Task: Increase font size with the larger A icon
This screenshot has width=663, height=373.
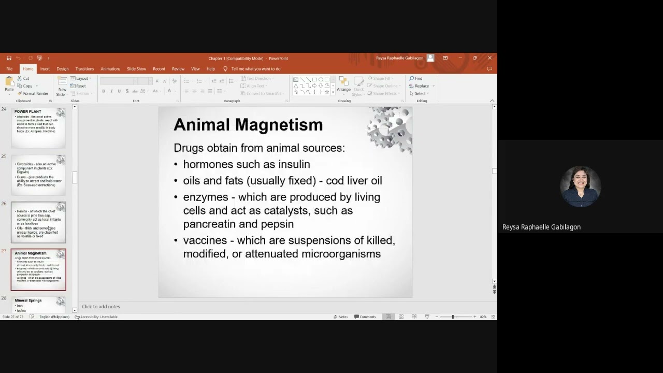Action: click(x=157, y=81)
